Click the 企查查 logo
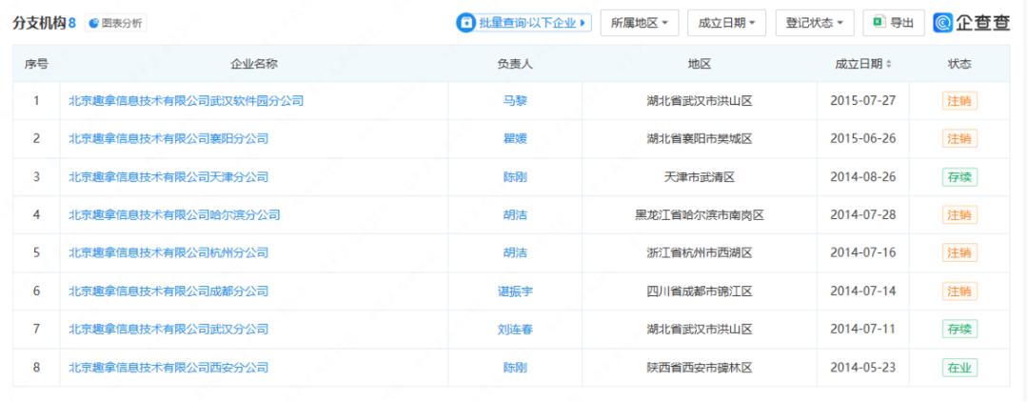Image resolution: width=1028 pixels, height=402 pixels. pyautogui.click(x=972, y=23)
